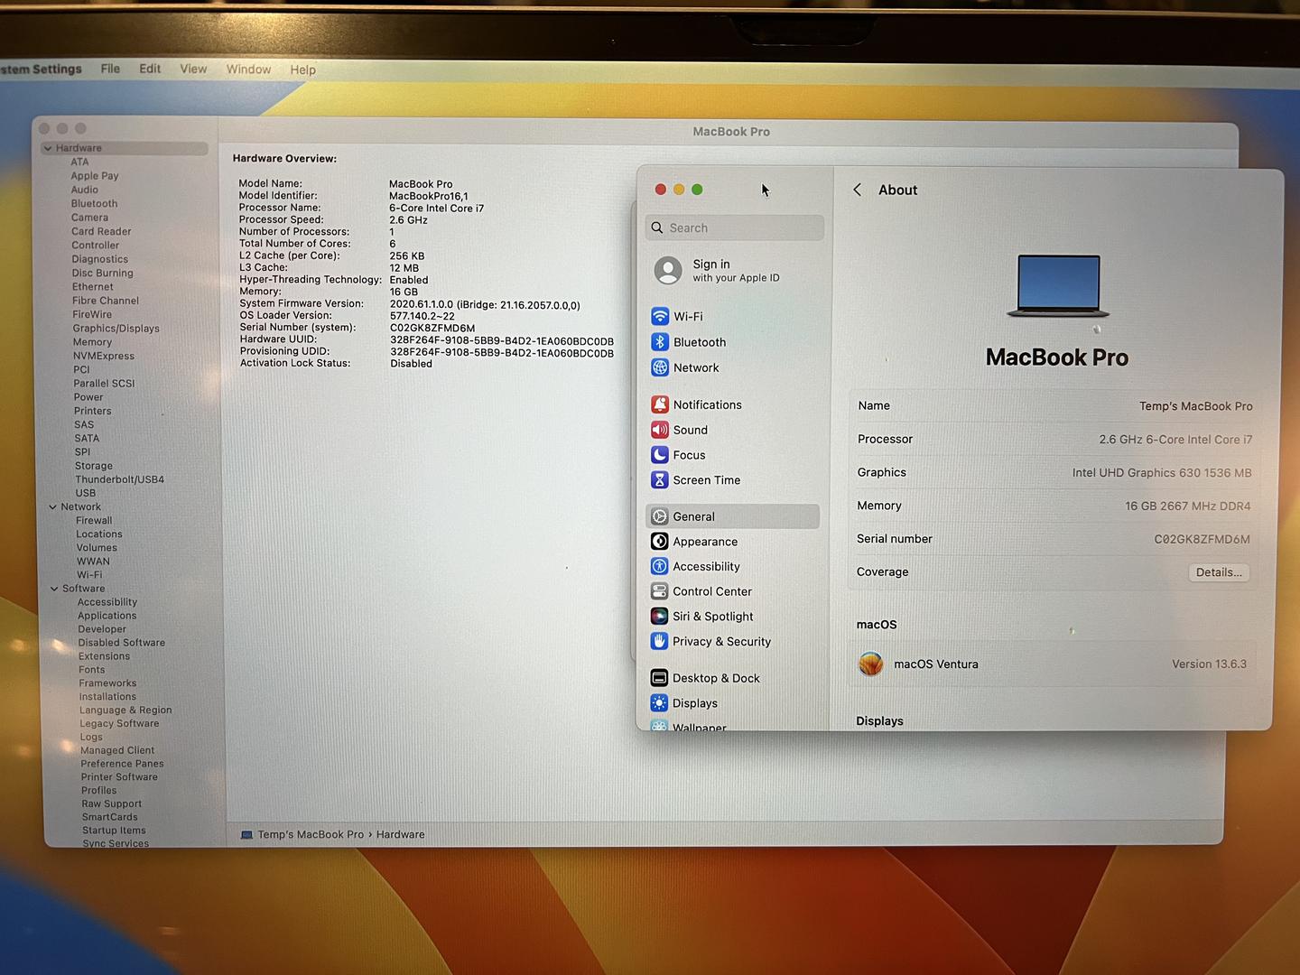The image size is (1300, 975).
Task: Click the Focus moon icon
Action: tap(660, 455)
